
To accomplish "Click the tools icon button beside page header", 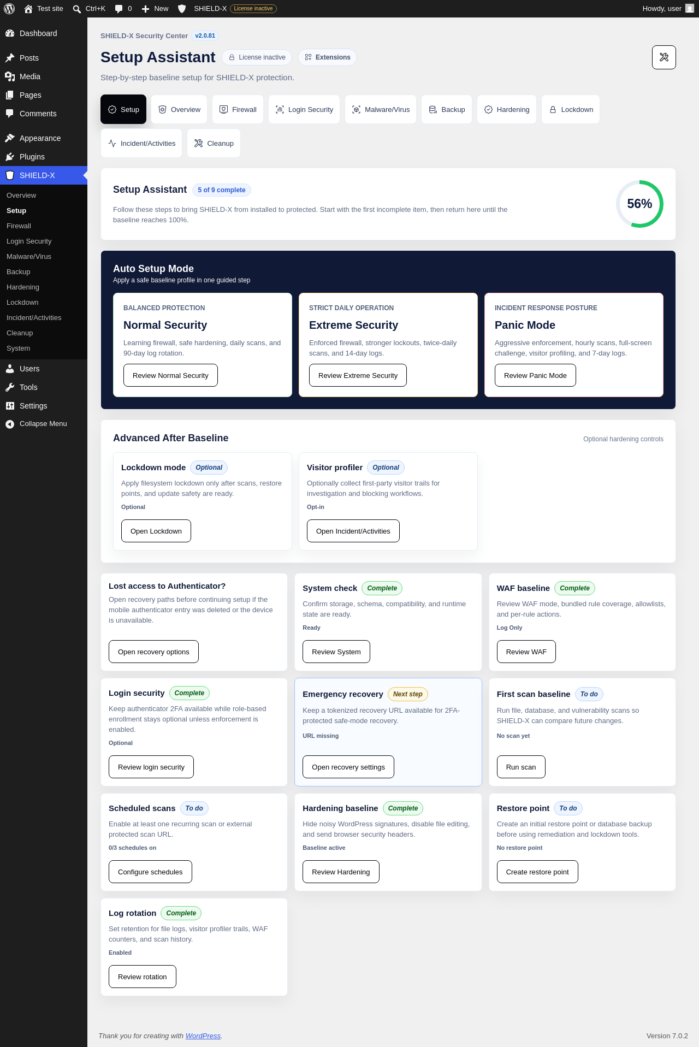I will click(x=664, y=57).
